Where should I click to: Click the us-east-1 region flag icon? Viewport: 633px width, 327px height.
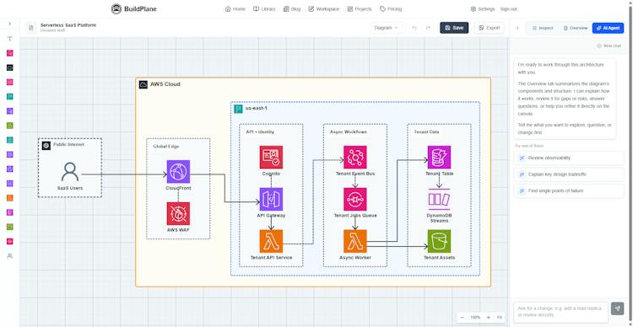click(x=238, y=109)
